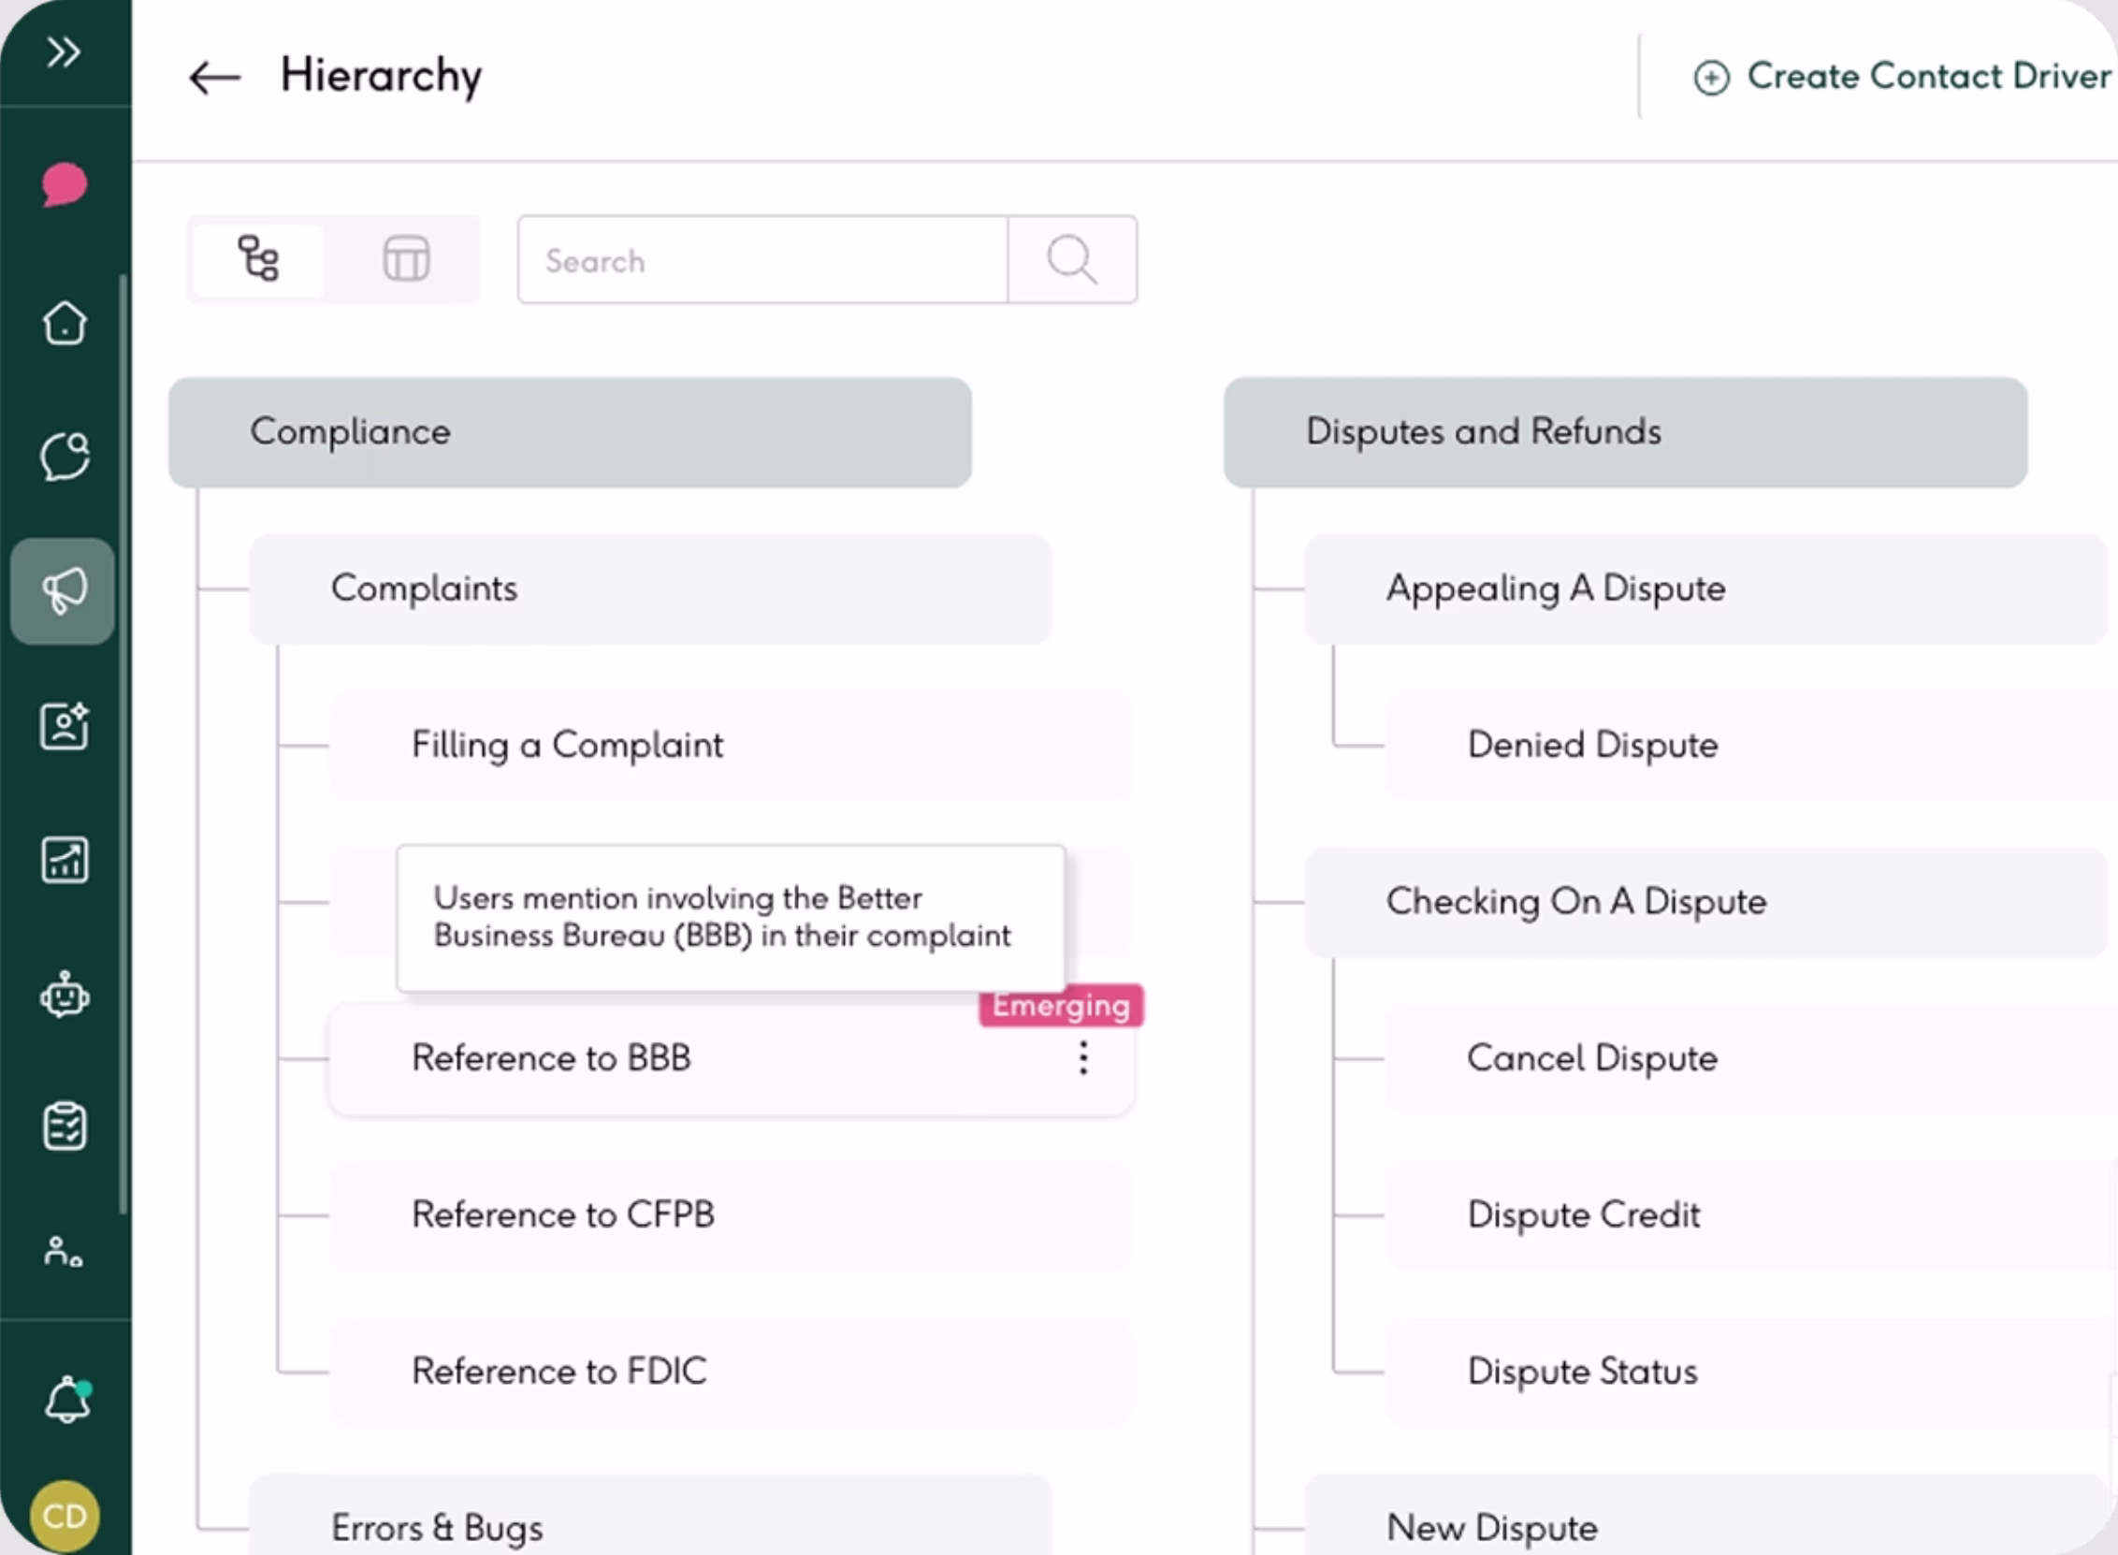Switch to table view of the hierarchy
The image size is (2118, 1555).
[406, 258]
